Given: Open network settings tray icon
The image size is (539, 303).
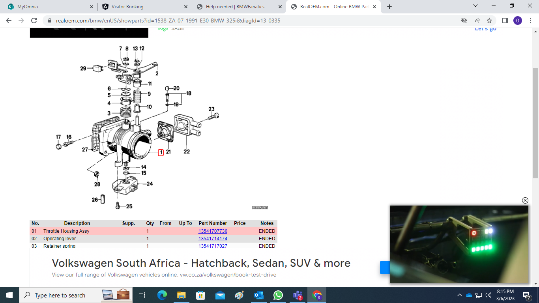Looking at the screenshot, I should pos(479,295).
